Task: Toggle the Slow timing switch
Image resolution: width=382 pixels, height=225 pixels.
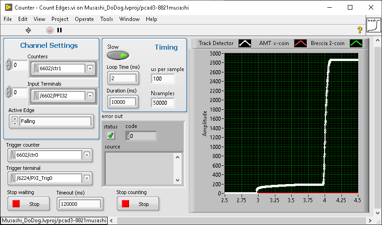Action: tap(118, 55)
